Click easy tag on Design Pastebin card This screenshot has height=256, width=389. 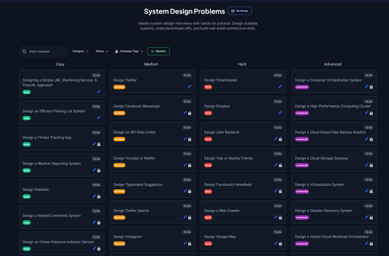(x=27, y=197)
